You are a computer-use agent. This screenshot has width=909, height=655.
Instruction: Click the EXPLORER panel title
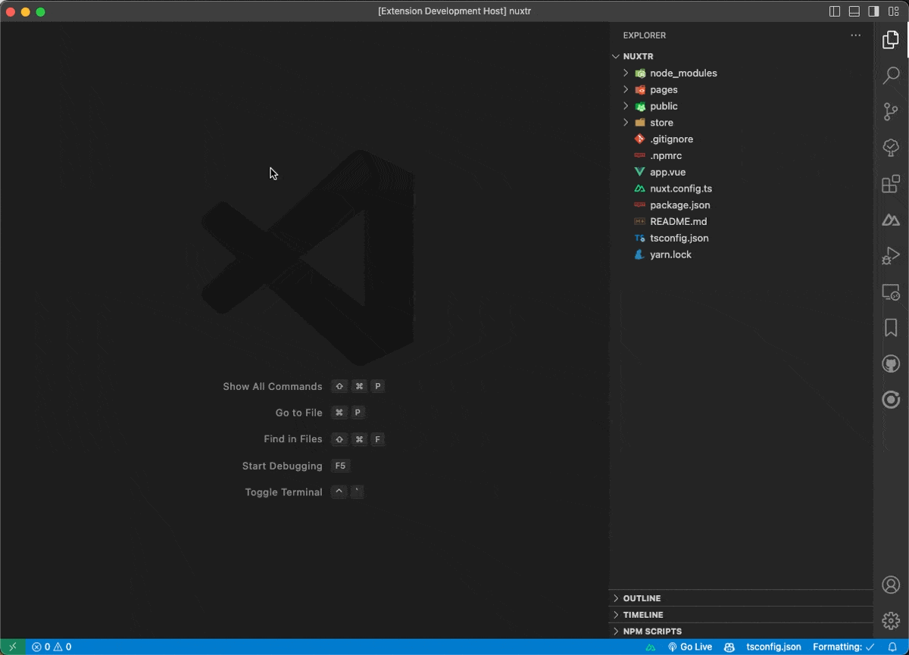click(645, 36)
